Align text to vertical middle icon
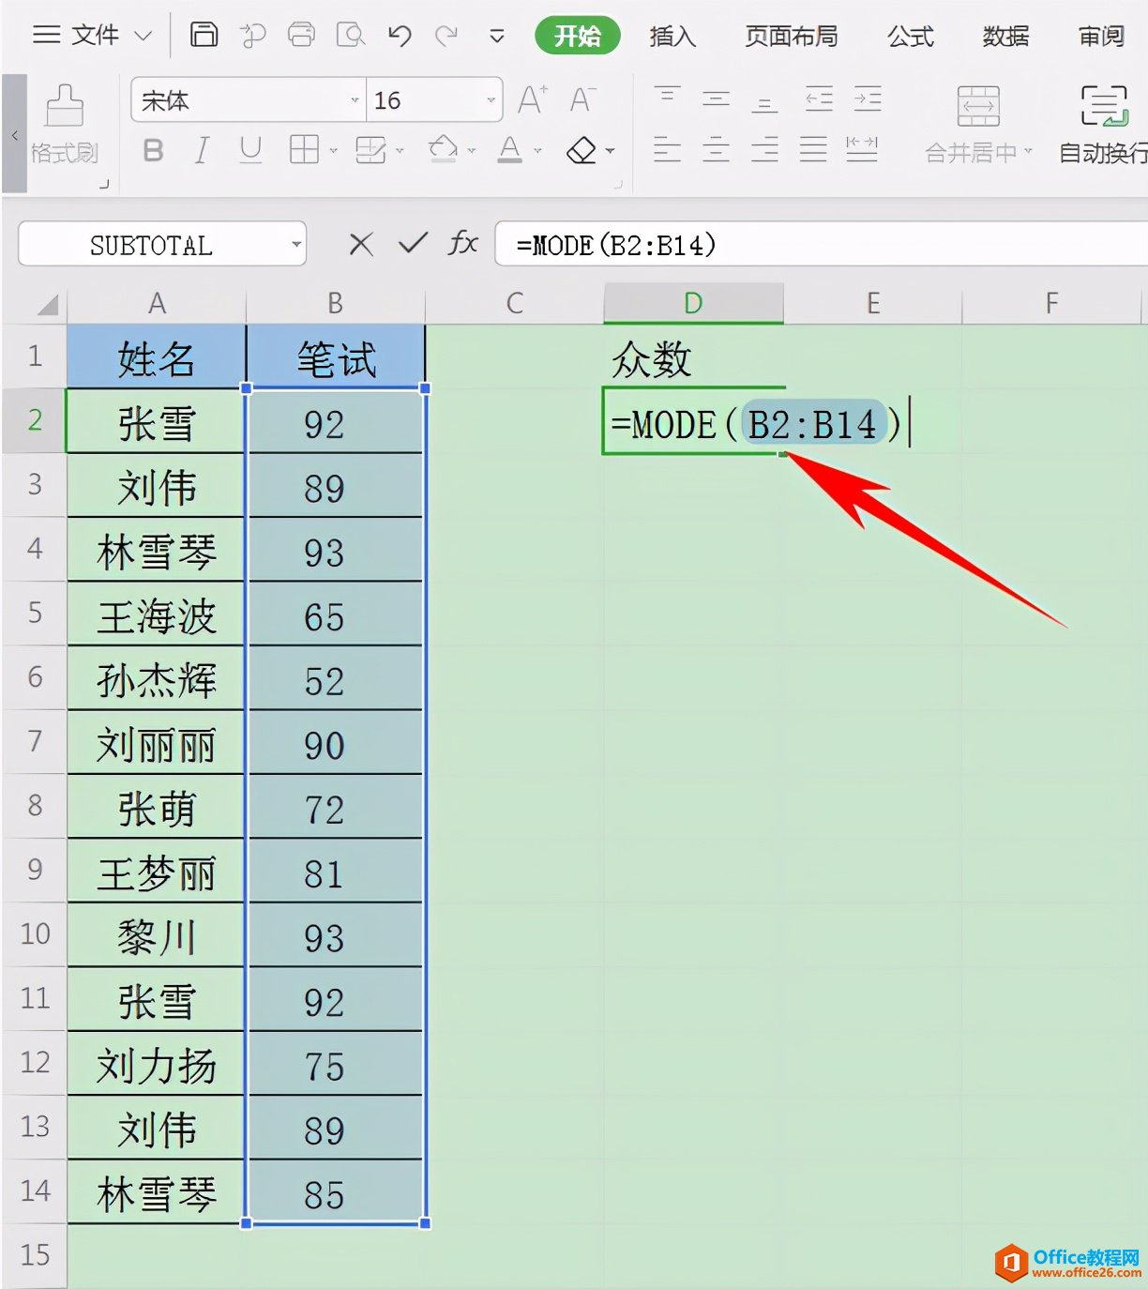Screen dimensions: 1148x1289 (716, 98)
